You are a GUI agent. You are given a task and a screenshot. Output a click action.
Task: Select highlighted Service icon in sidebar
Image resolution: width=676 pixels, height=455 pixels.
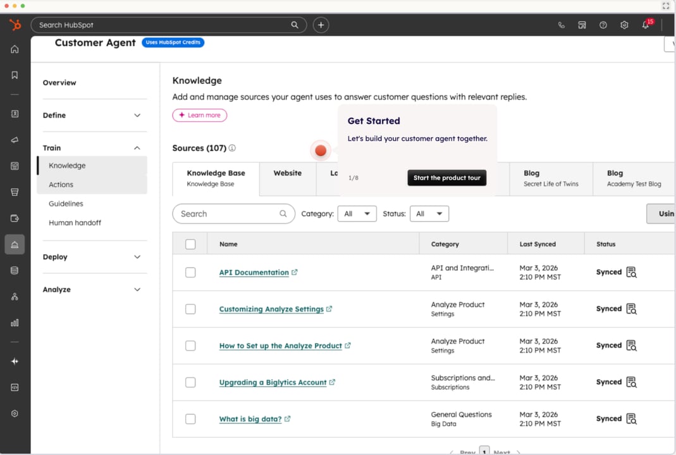click(15, 245)
